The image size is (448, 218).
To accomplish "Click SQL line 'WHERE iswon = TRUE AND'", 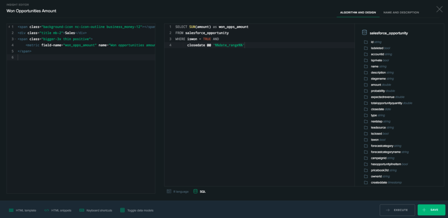I will (x=197, y=39).
